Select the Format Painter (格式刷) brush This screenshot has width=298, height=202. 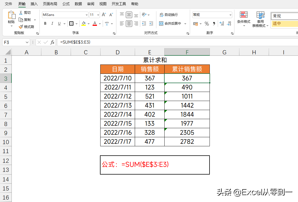tap(21, 27)
